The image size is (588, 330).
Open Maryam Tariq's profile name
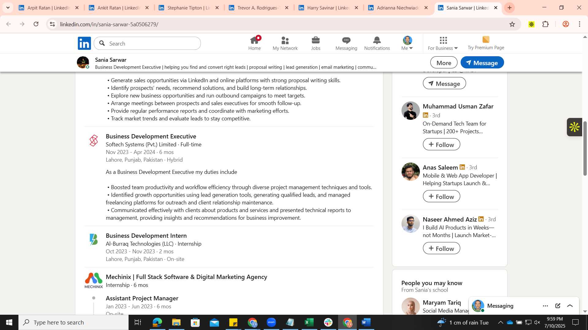442,302
